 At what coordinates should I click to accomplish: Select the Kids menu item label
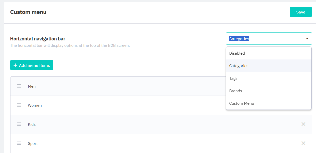pos(32,125)
